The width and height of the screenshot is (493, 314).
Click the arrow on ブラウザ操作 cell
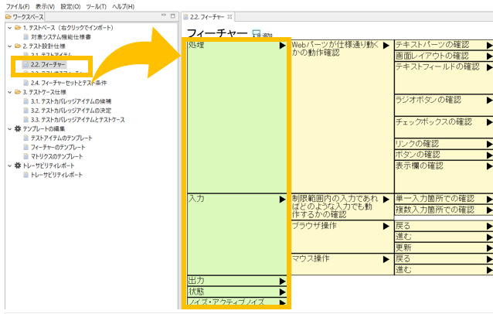(386, 226)
